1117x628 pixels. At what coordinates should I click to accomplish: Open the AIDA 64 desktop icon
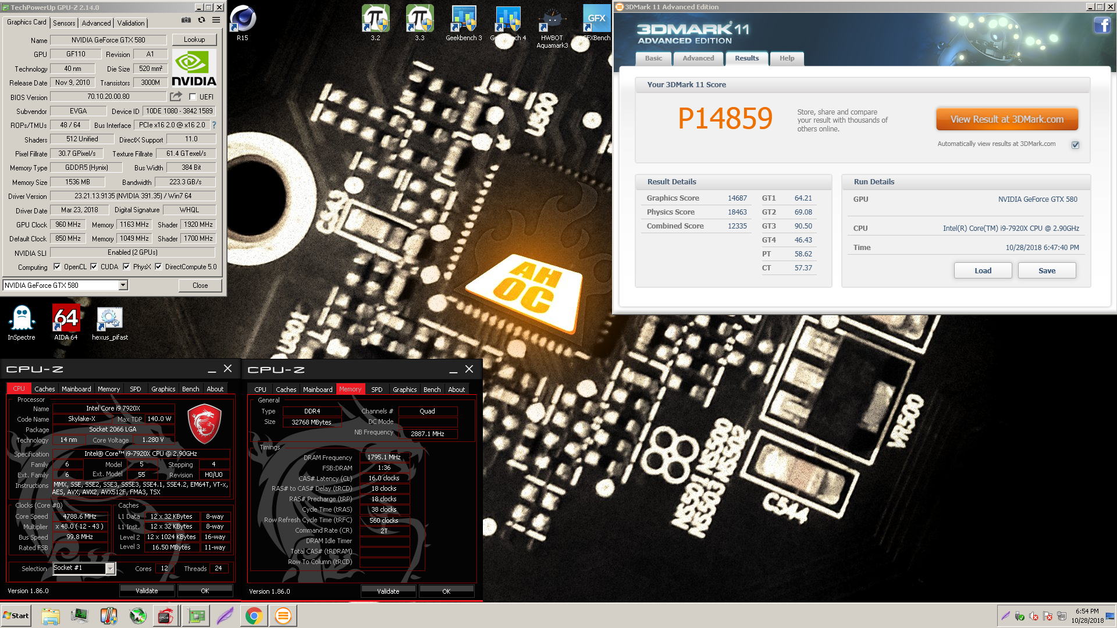pos(66,323)
